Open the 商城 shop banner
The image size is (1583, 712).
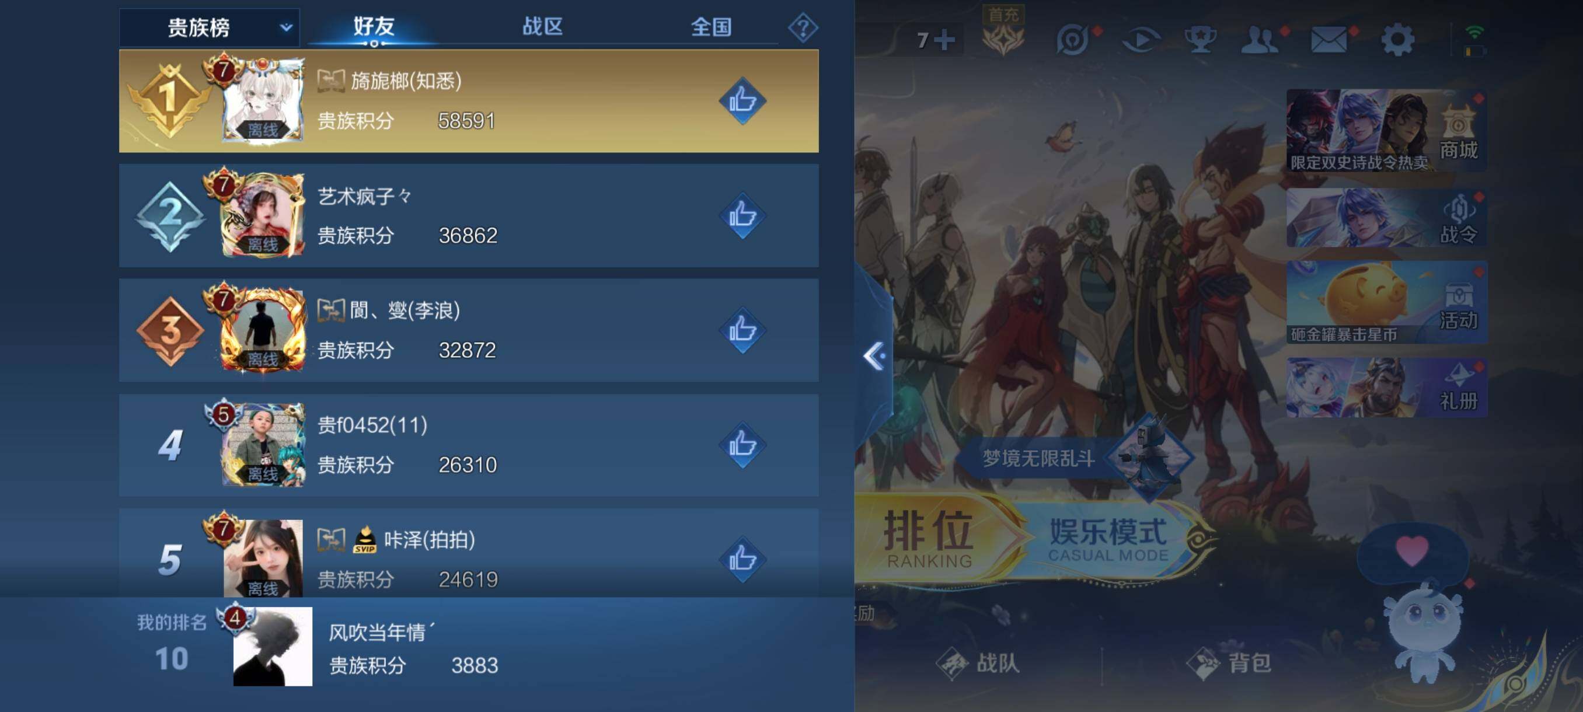pos(1386,130)
